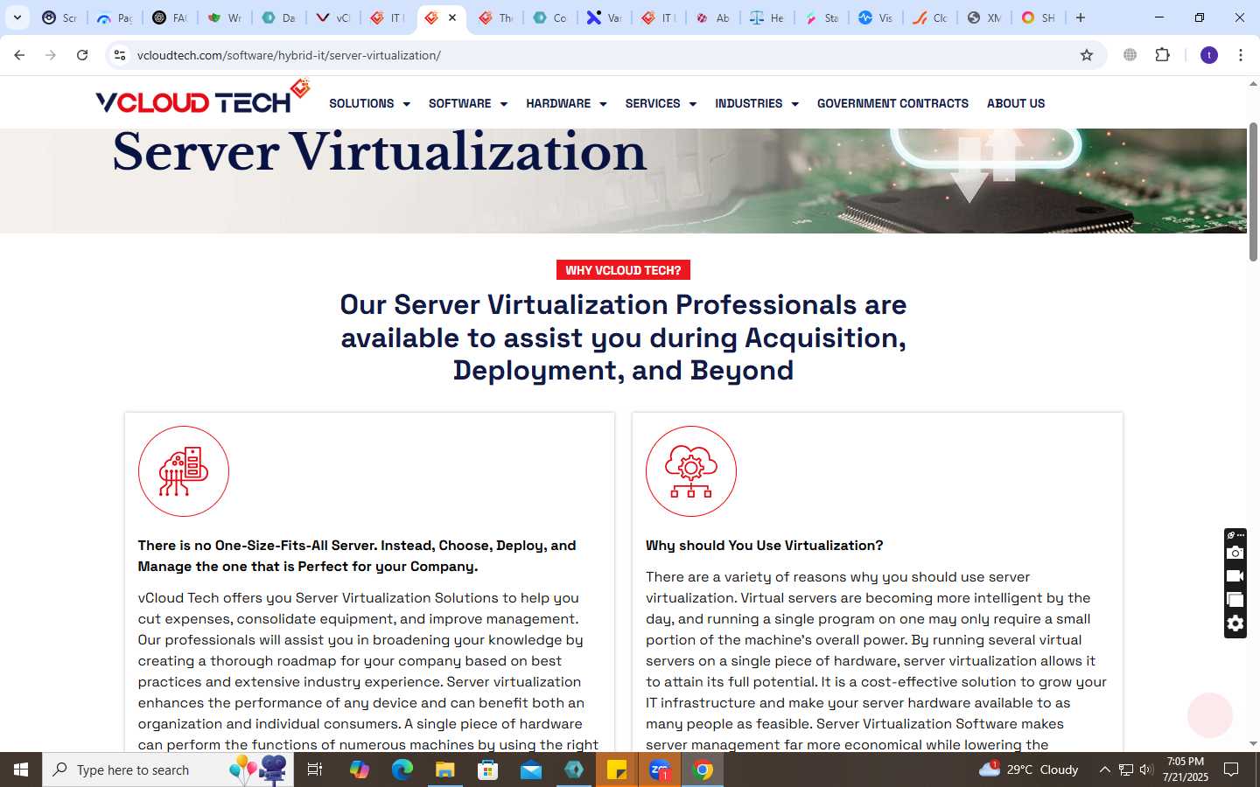Expand the INDUSTRIES menu

tap(757, 103)
